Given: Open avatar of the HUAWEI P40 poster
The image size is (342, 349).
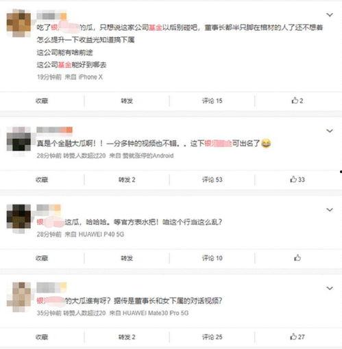Looking at the screenshot, I should tap(19, 217).
